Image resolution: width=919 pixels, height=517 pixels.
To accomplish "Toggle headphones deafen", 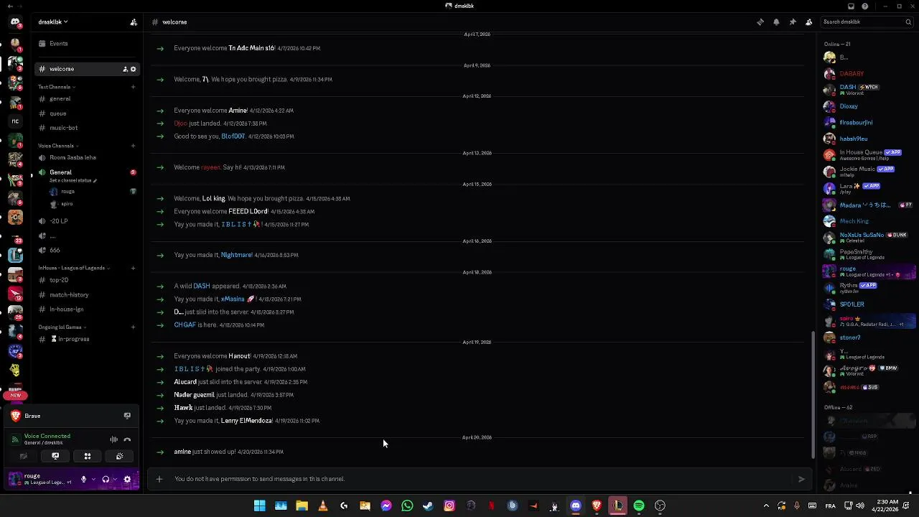I will click(x=106, y=479).
